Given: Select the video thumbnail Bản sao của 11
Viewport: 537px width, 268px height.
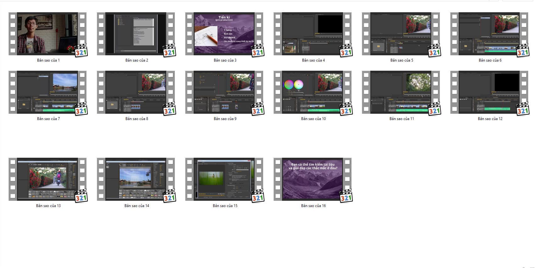Looking at the screenshot, I should coord(401,92).
